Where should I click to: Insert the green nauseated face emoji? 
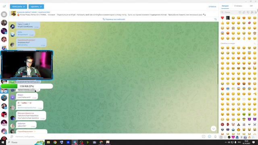[x=244, y=114]
